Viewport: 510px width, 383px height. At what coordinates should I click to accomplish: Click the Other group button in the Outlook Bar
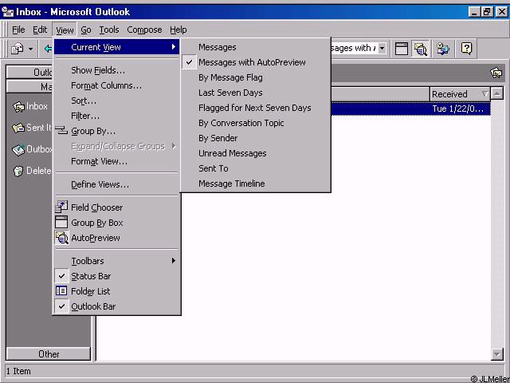tap(48, 353)
